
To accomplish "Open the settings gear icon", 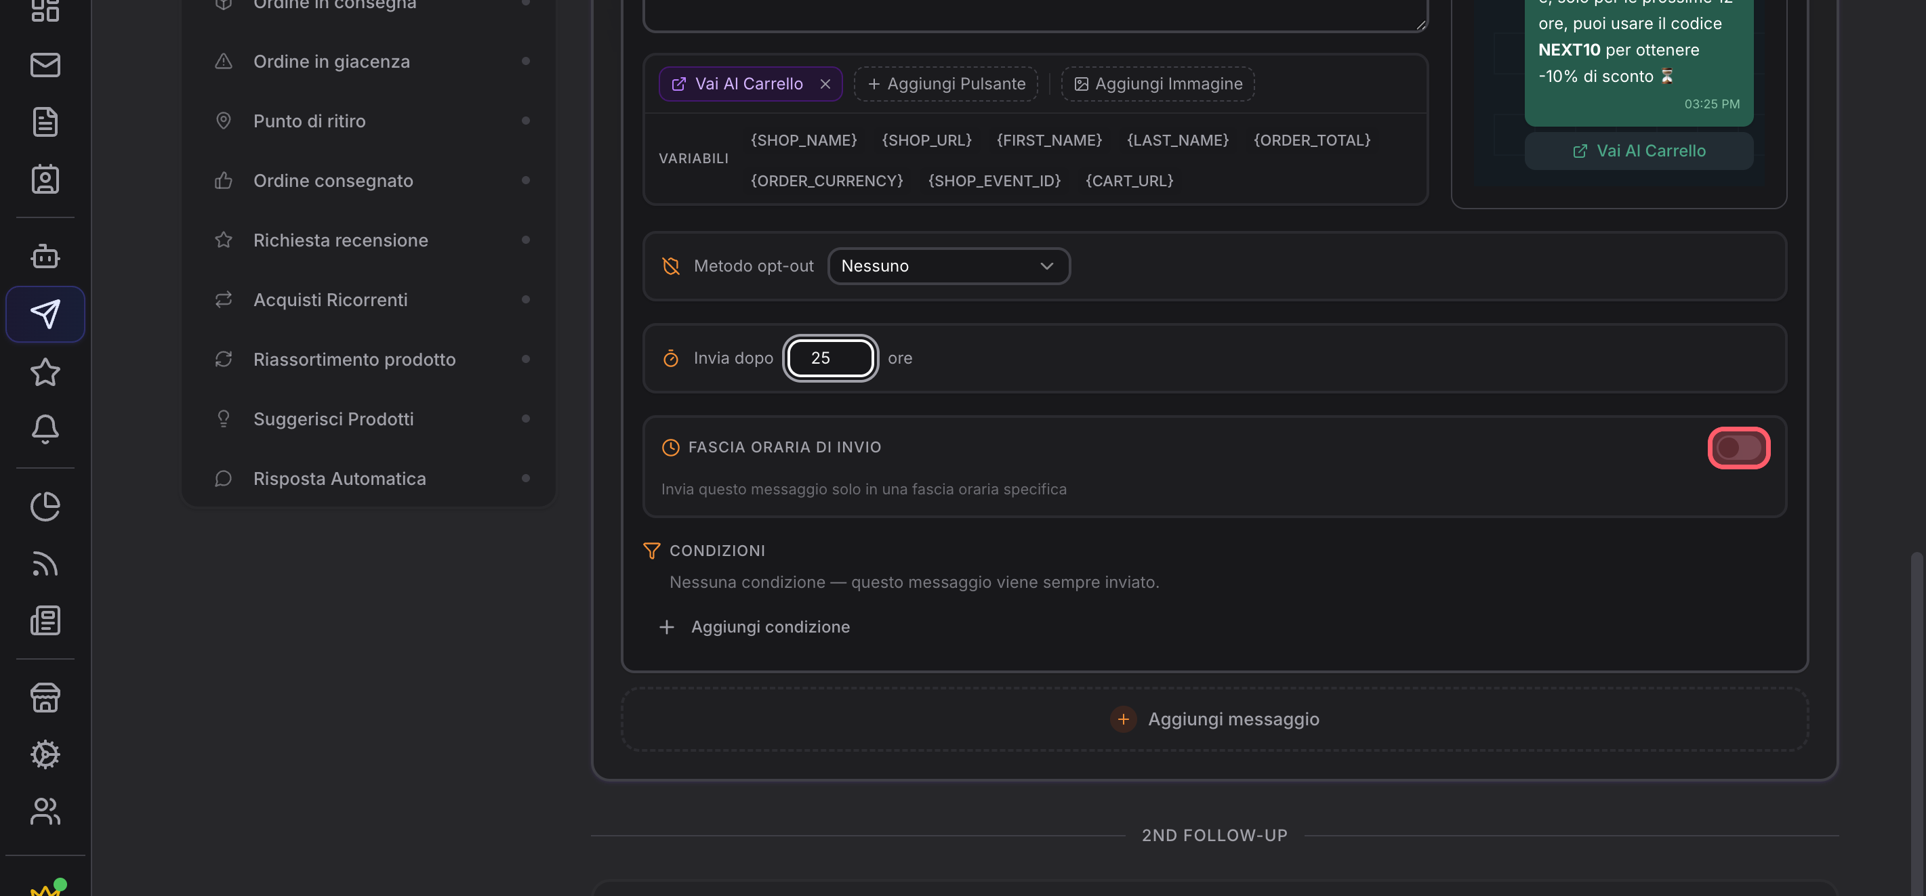I will coord(45,754).
